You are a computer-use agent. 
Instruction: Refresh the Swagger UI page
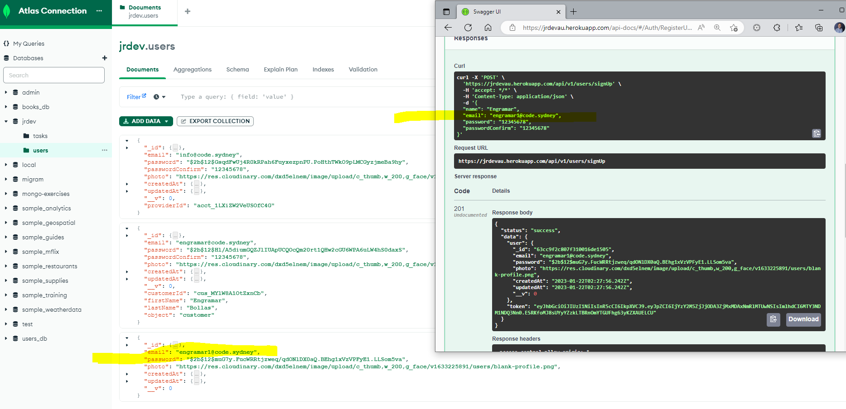point(468,27)
